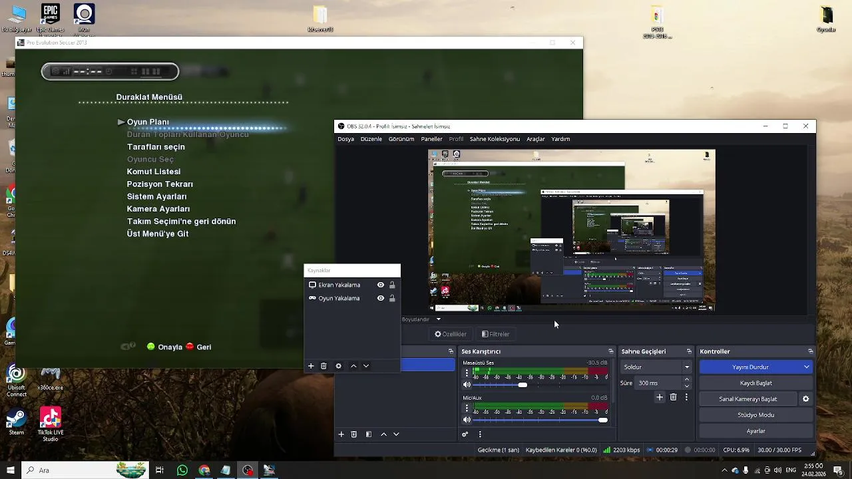Open Sahne Koleksiyonu menu in OBS
Viewport: 852px width, 479px height.
[x=495, y=139]
